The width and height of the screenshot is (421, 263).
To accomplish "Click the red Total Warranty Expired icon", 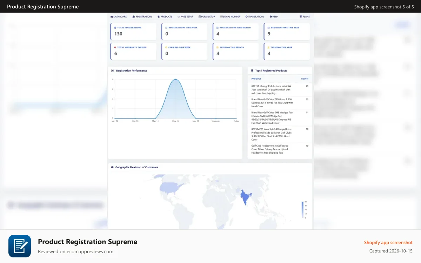I will click(x=115, y=47).
